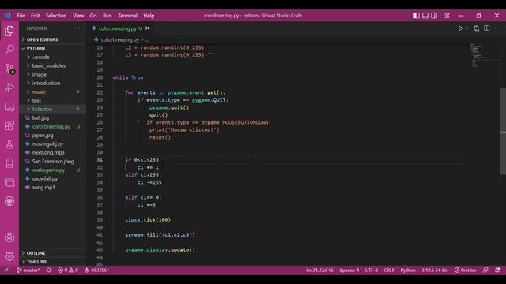This screenshot has height=284, width=506.
Task: Open the View menu
Action: tap(78, 16)
